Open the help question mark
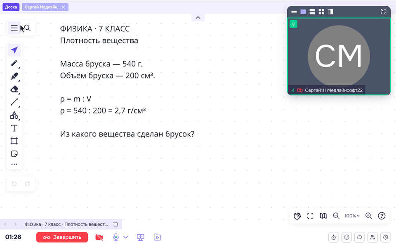This screenshot has height=245, width=396. coord(382,216)
